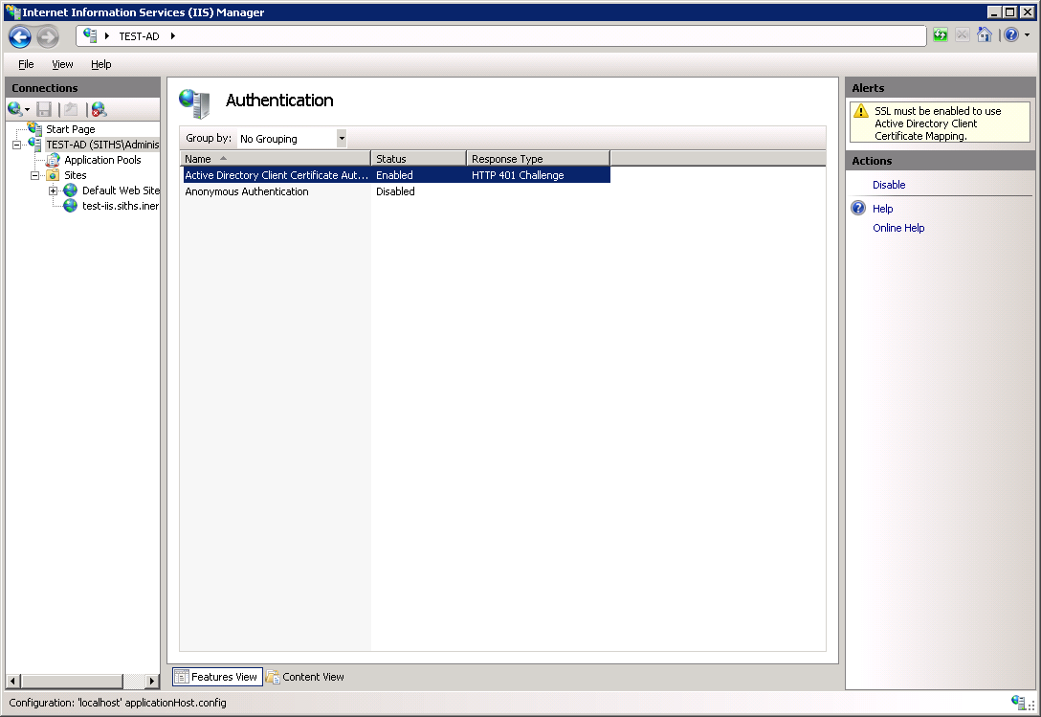Click the test-iis.siths globe icon

pyautogui.click(x=71, y=206)
